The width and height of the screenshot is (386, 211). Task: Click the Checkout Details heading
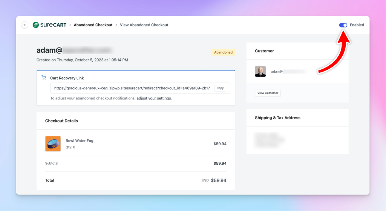pyautogui.click(x=61, y=121)
